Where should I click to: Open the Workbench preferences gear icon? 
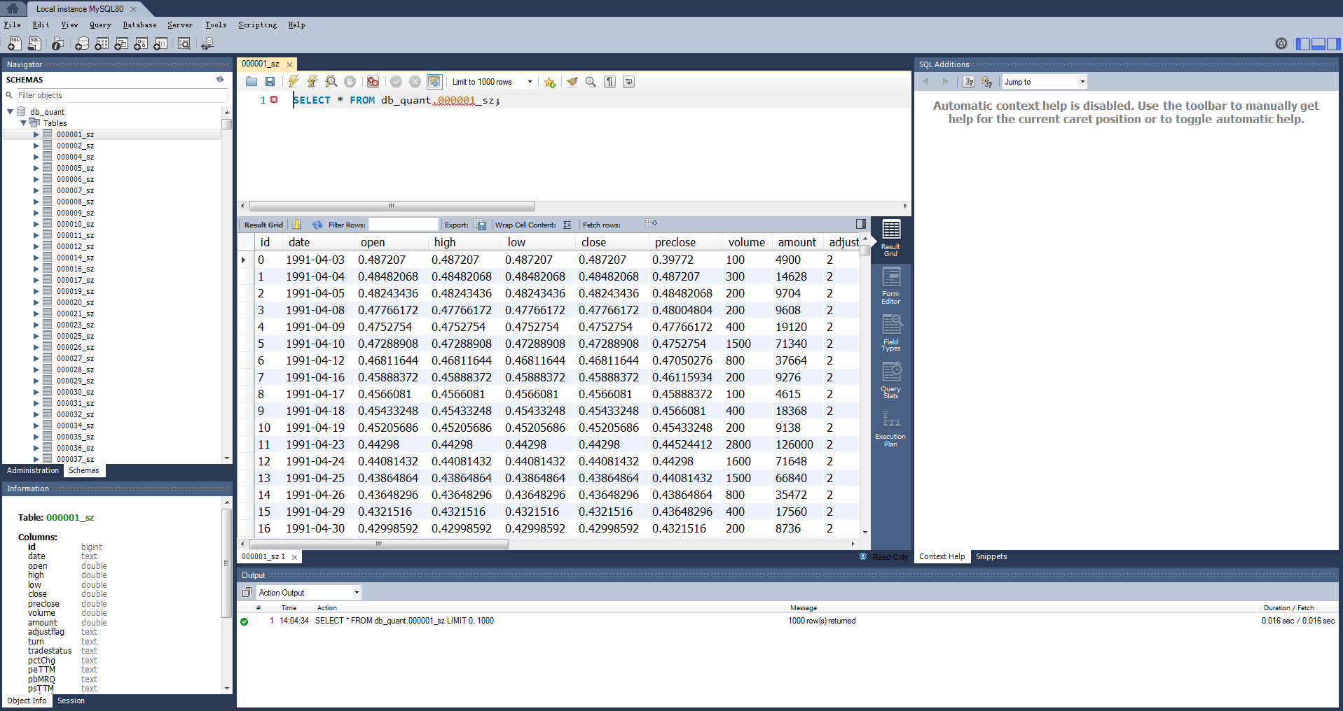tap(1281, 43)
